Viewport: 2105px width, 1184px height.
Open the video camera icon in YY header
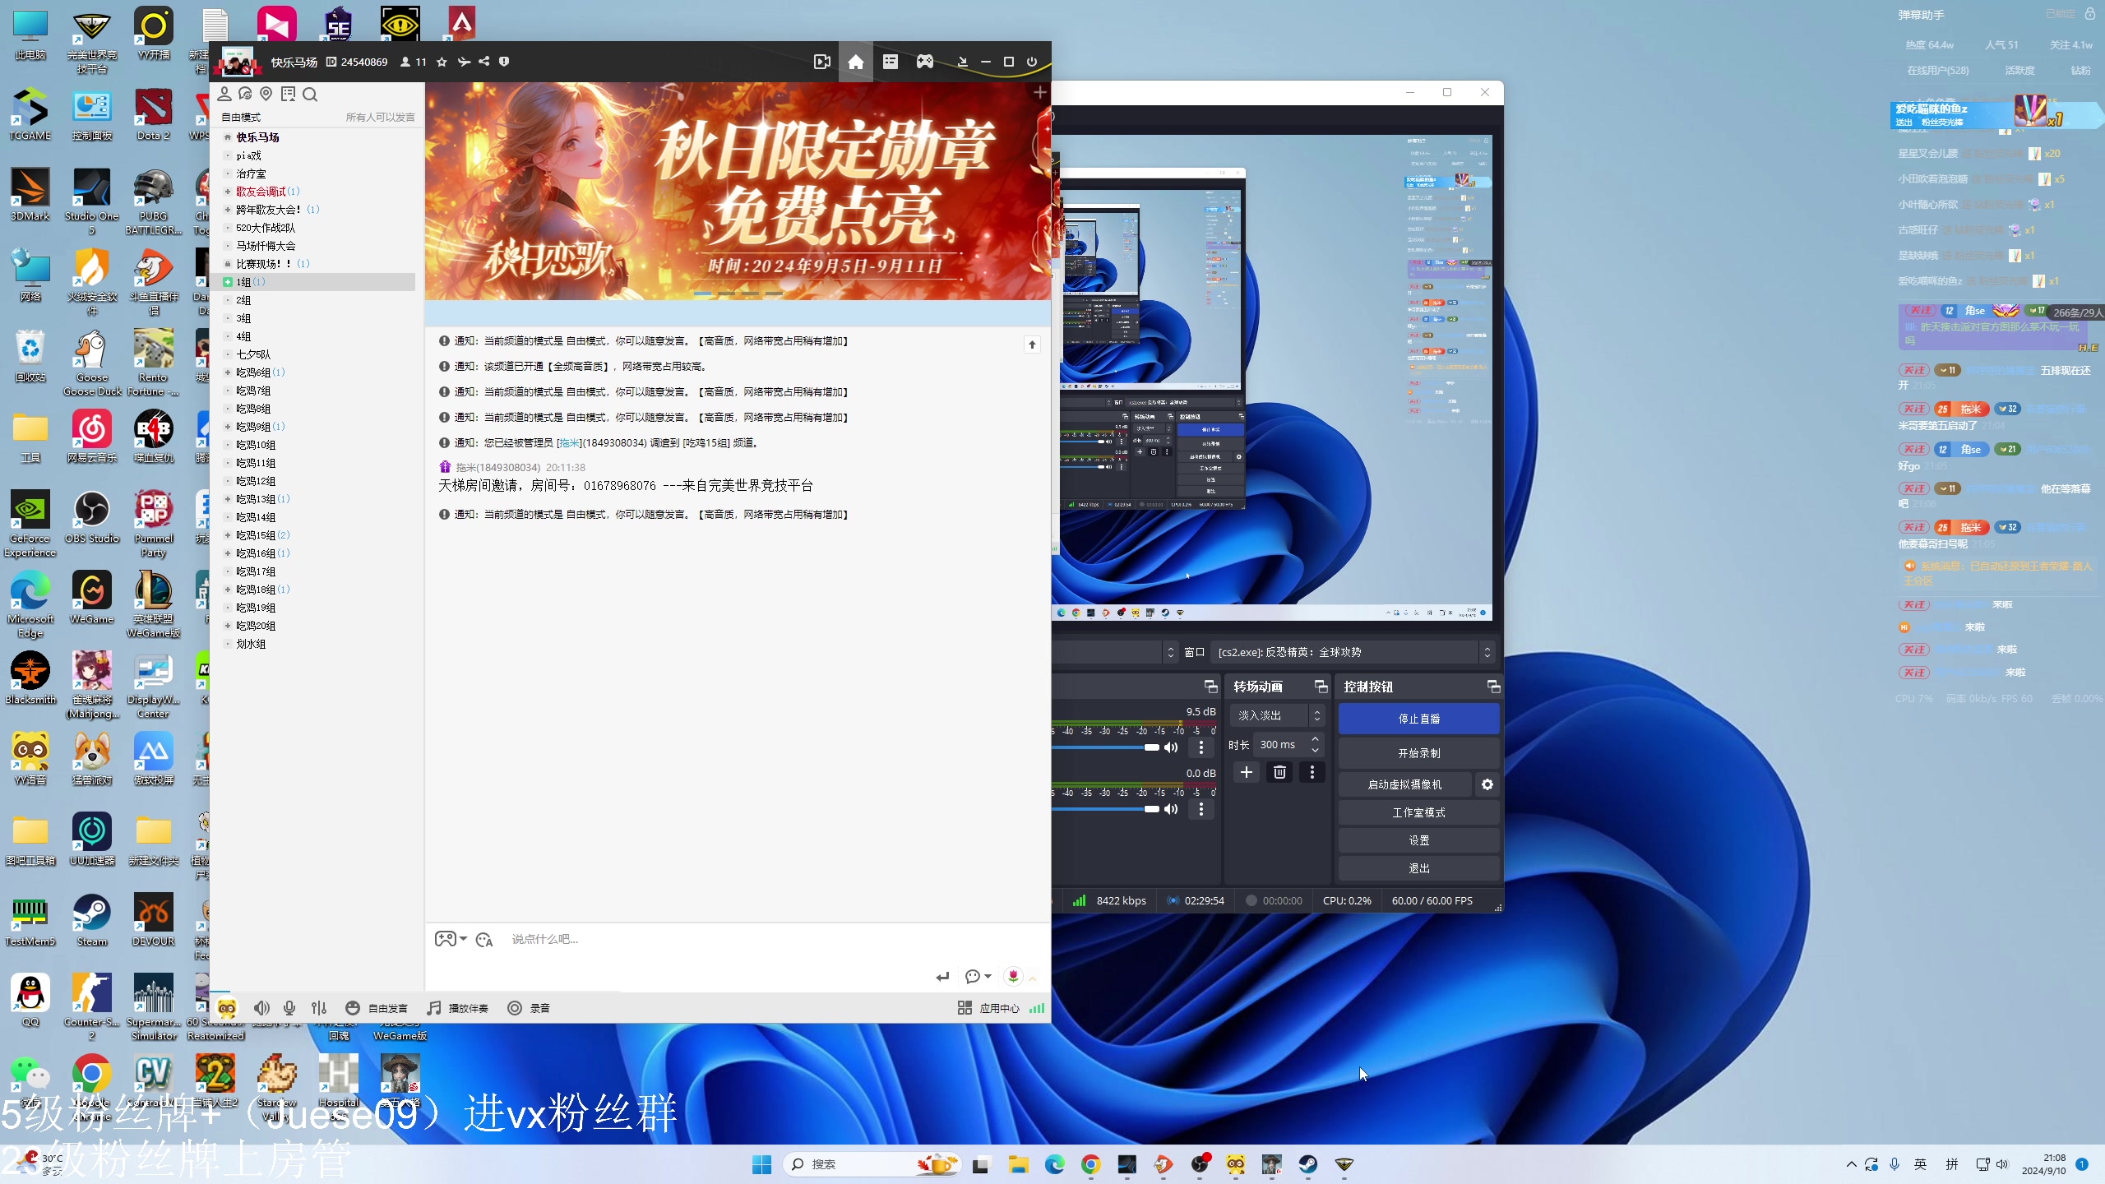821,62
